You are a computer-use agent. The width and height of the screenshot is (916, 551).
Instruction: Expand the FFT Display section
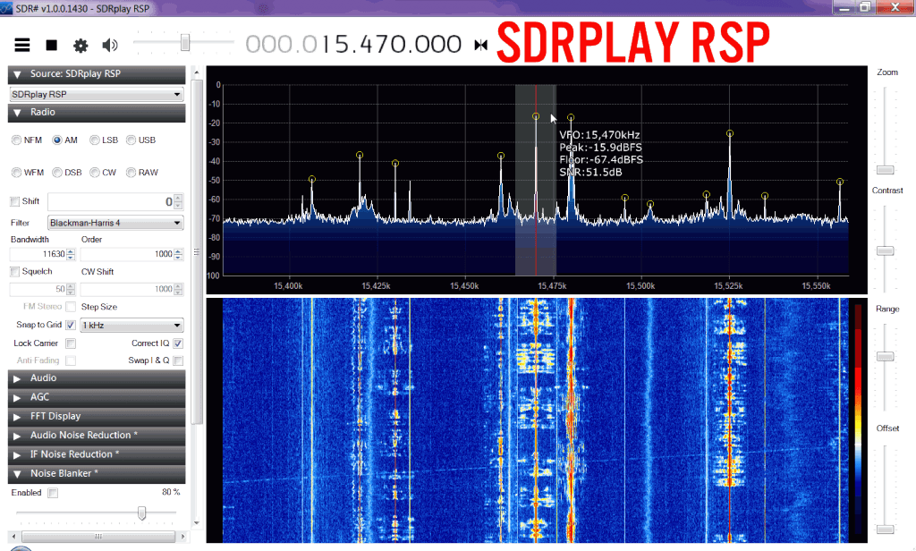point(97,417)
